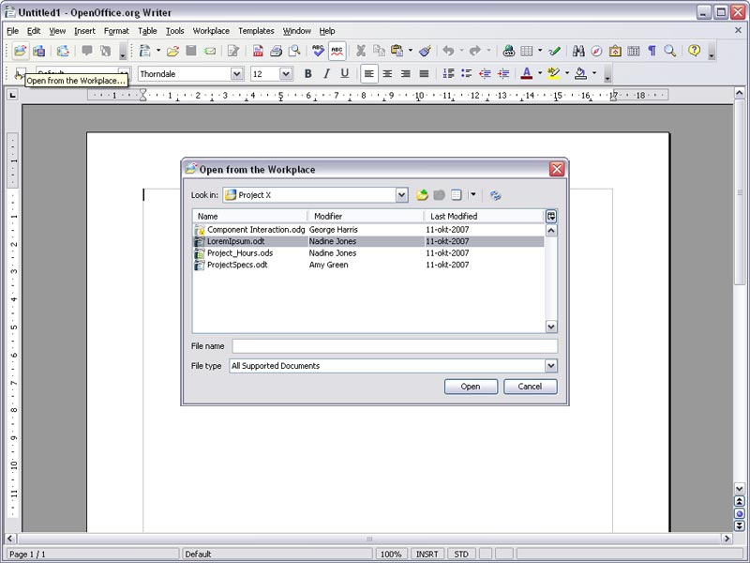Open the File menu

point(12,31)
